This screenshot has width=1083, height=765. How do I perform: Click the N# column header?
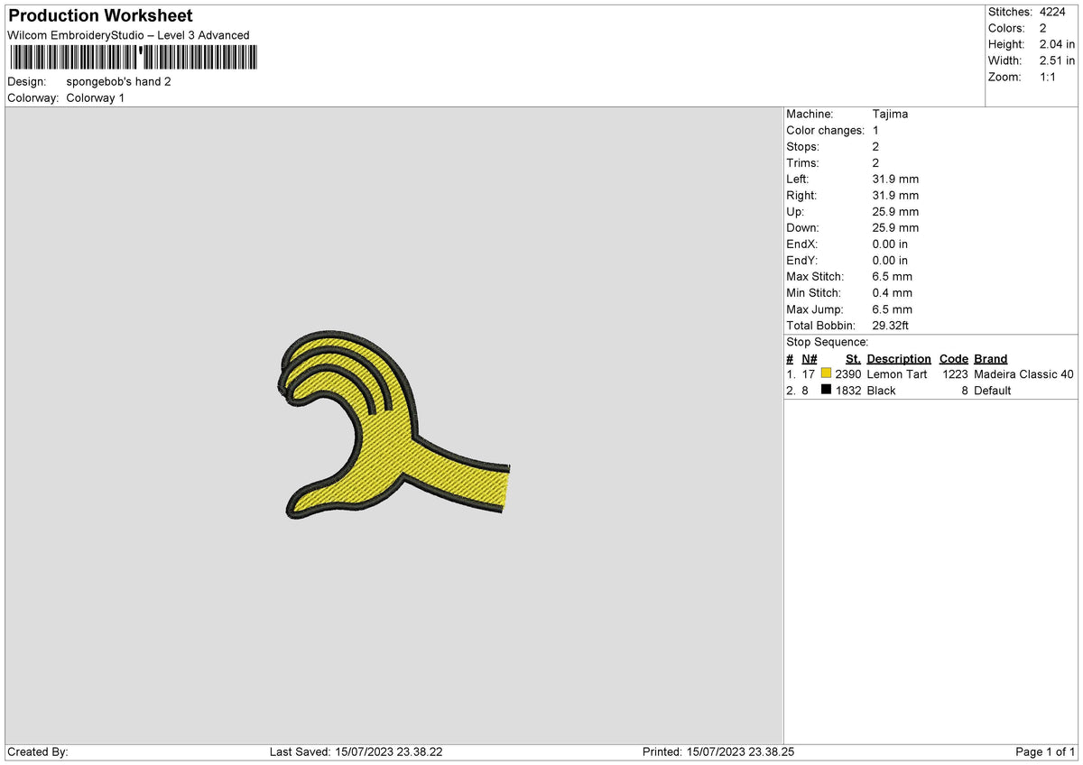click(810, 358)
